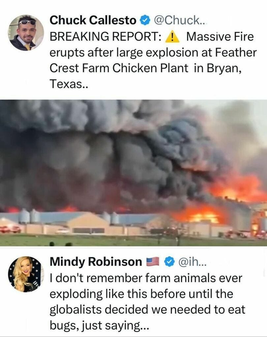Open Mindy Robinson's profile picture

click(26, 274)
